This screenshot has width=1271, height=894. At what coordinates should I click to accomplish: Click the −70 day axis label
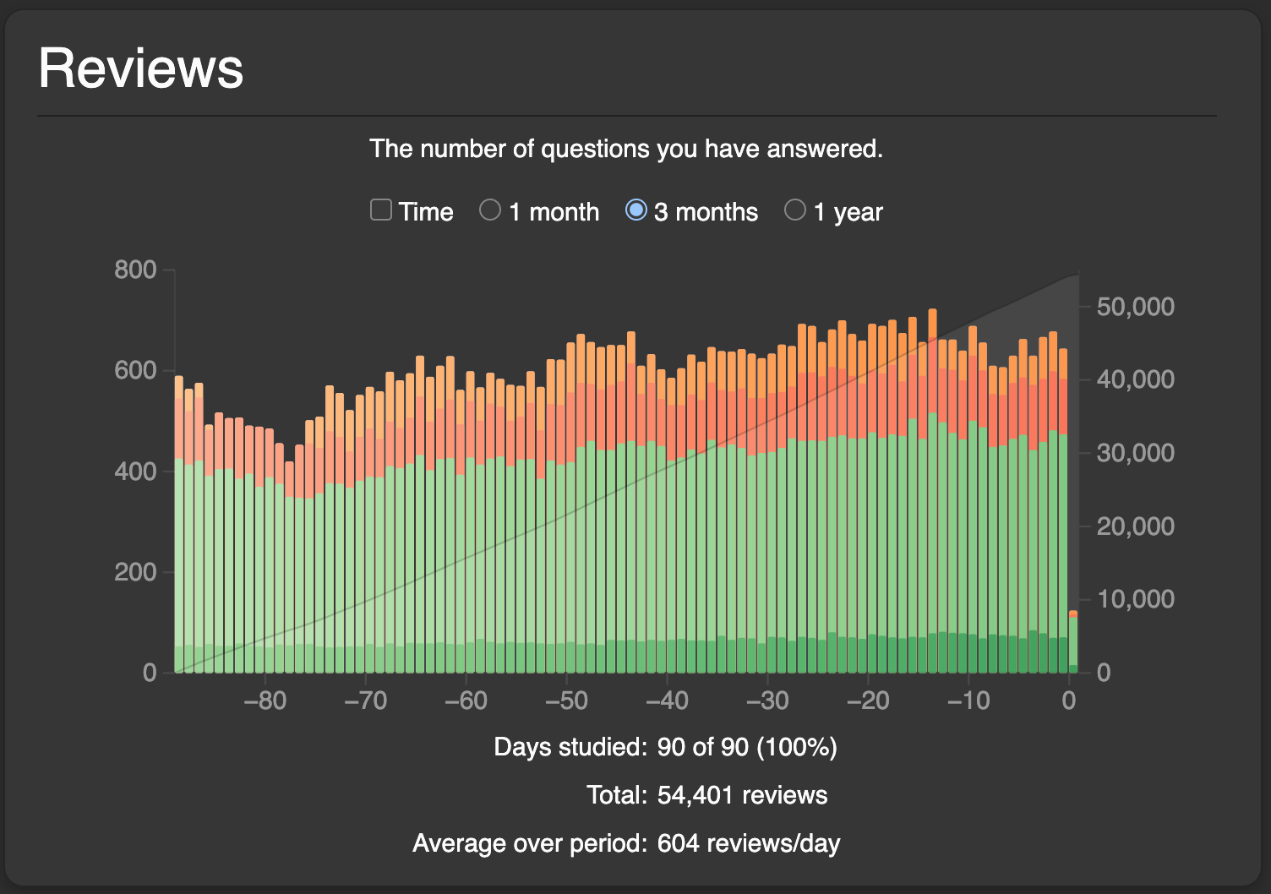(365, 700)
